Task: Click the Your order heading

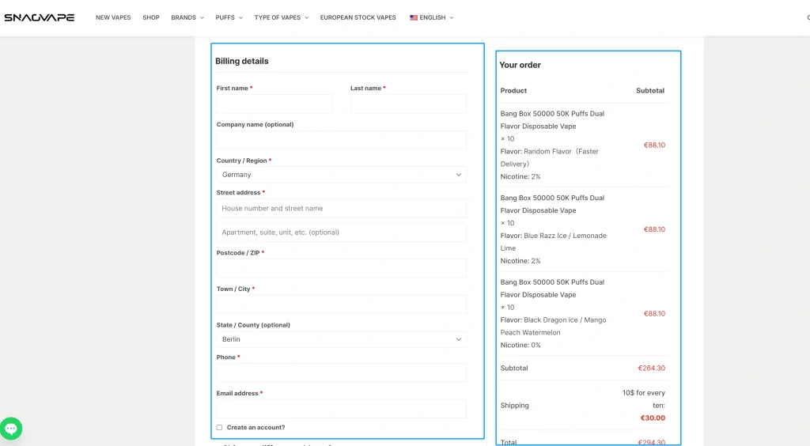Action: [x=520, y=65]
